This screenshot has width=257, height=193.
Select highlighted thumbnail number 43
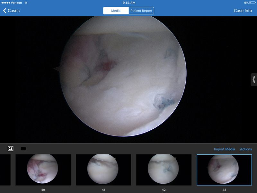click(224, 170)
